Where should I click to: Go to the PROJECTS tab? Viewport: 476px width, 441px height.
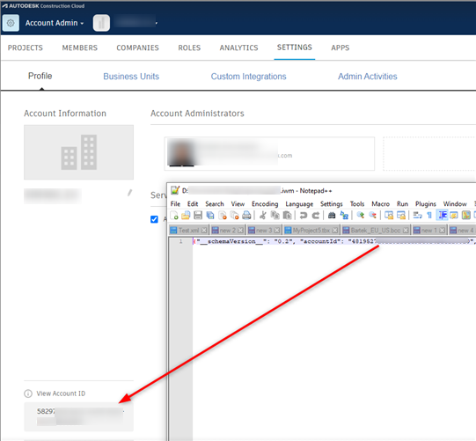click(26, 48)
